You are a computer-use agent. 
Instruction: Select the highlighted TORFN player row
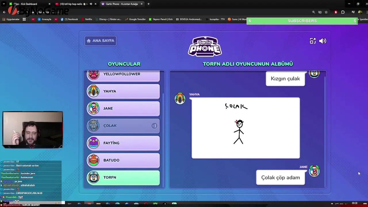point(123,177)
